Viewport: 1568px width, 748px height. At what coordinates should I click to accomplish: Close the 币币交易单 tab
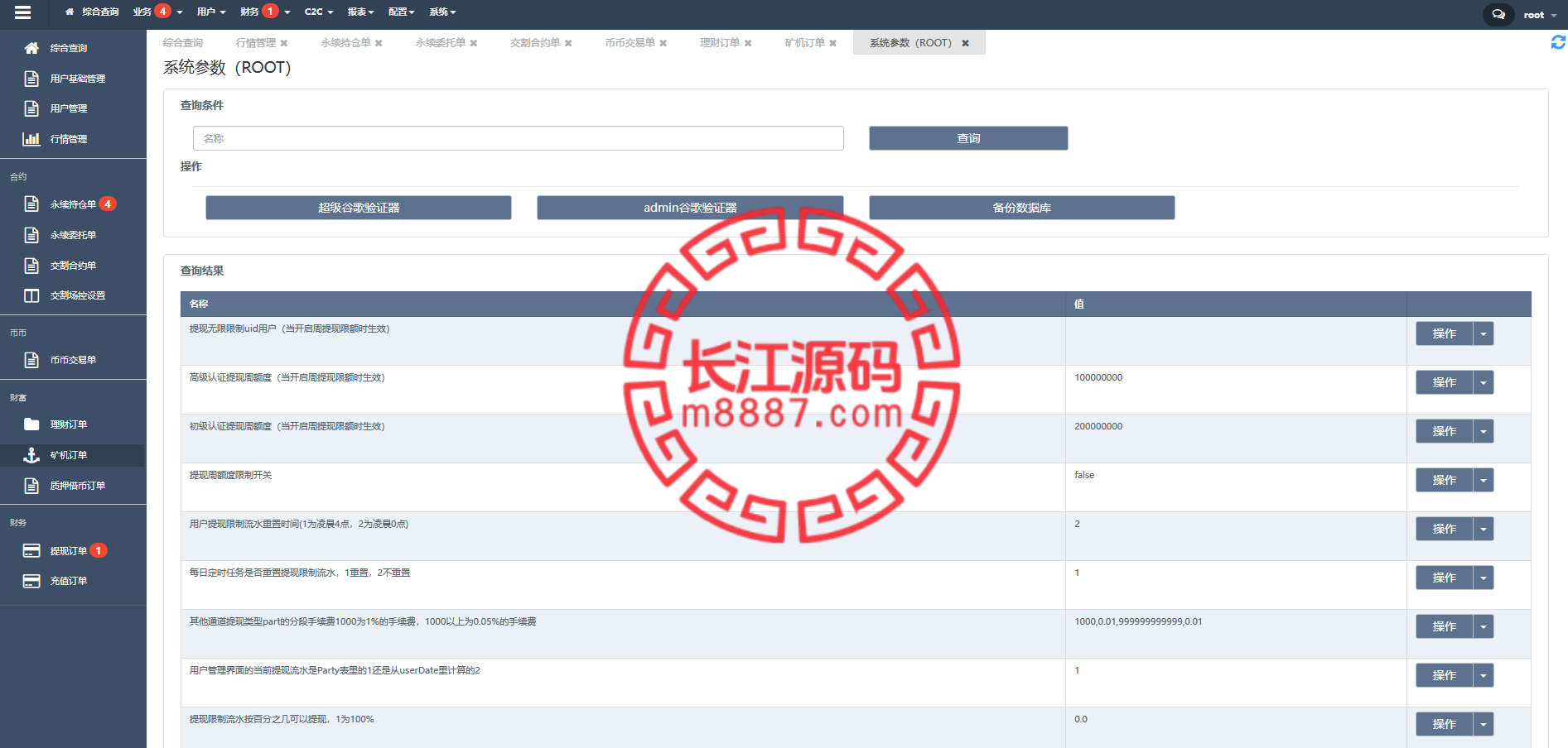pos(663,43)
